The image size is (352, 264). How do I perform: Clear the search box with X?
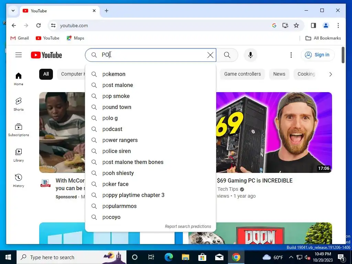[210, 55]
